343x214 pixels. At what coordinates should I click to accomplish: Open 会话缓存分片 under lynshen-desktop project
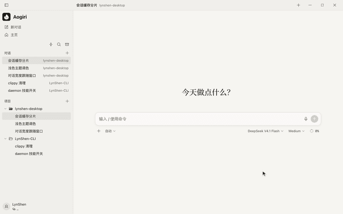37,116
